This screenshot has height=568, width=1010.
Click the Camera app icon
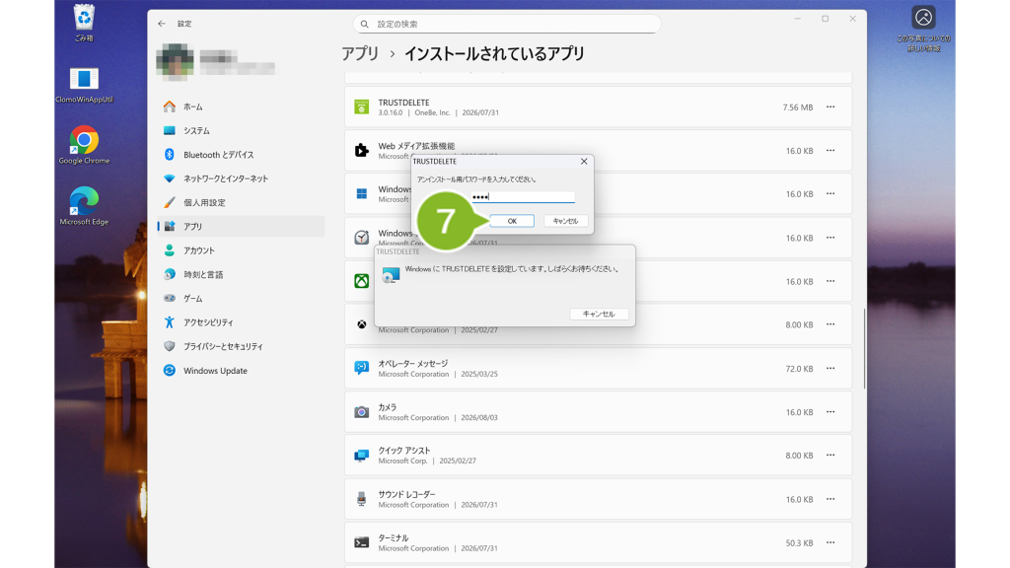(361, 412)
